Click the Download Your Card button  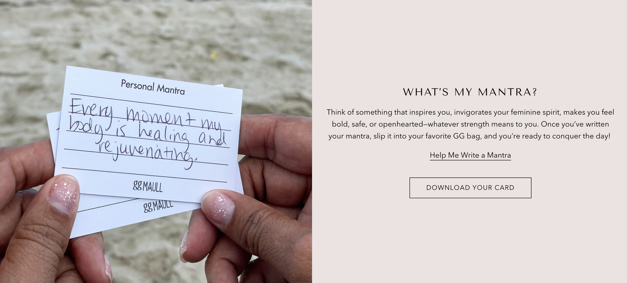pyautogui.click(x=470, y=188)
